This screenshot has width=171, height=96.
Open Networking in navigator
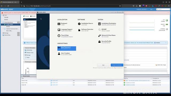tap(7, 35)
